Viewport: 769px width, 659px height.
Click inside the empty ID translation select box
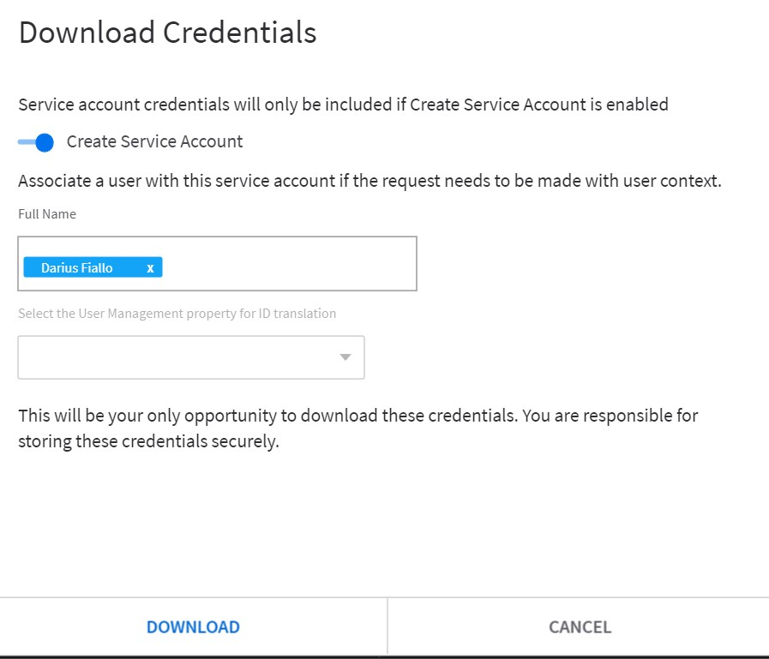click(171, 357)
